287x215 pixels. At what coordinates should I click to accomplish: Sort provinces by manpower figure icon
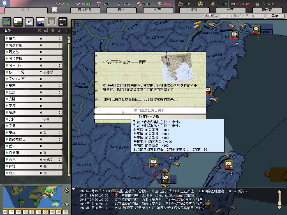click(x=66, y=30)
